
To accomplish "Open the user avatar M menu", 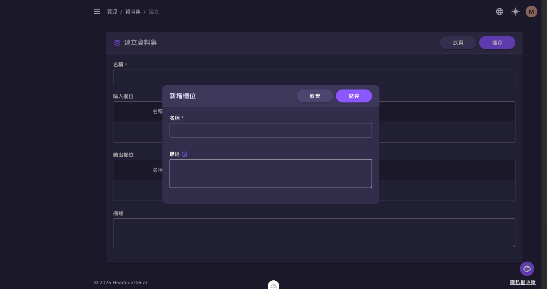I will pyautogui.click(x=531, y=12).
